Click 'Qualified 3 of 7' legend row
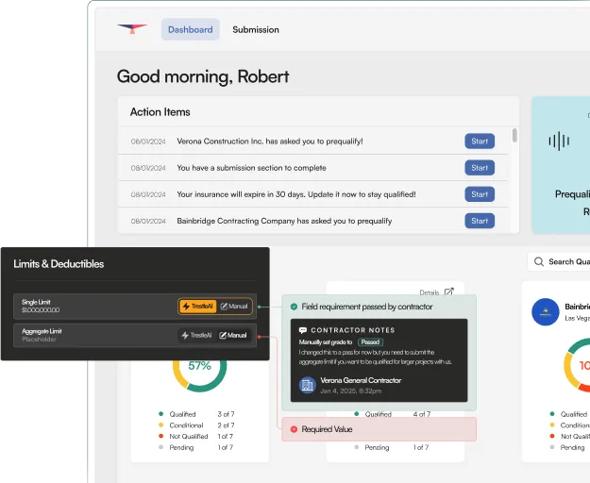 coord(196,414)
